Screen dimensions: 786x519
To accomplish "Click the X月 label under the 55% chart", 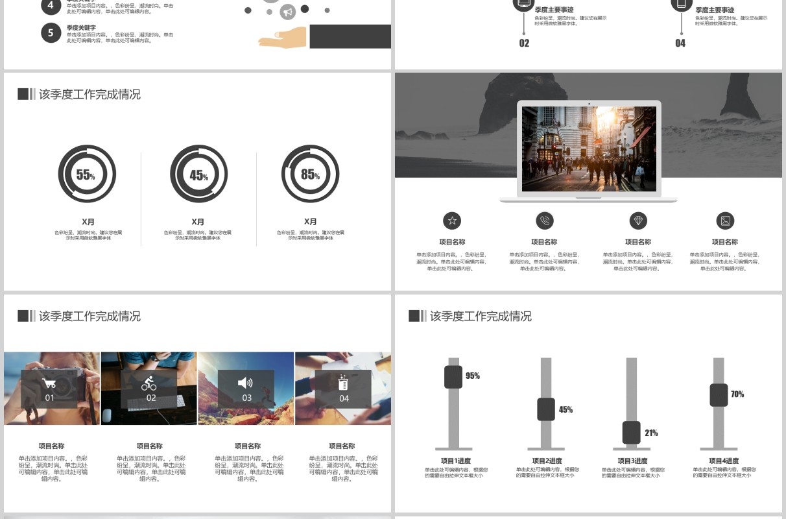I will pyautogui.click(x=88, y=221).
